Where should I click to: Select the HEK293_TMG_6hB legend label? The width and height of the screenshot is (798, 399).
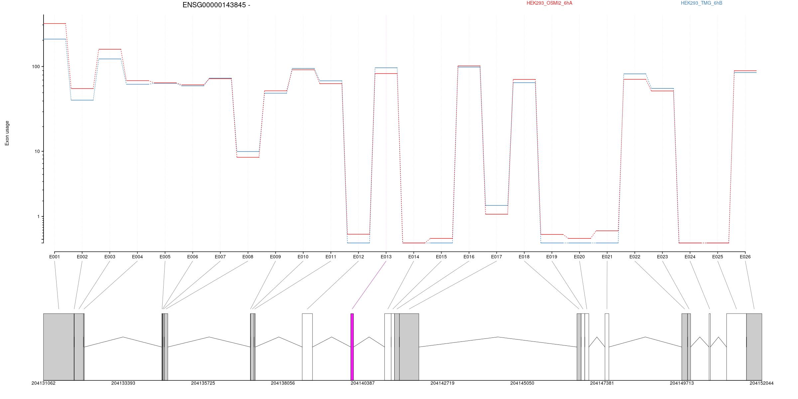pyautogui.click(x=702, y=3)
